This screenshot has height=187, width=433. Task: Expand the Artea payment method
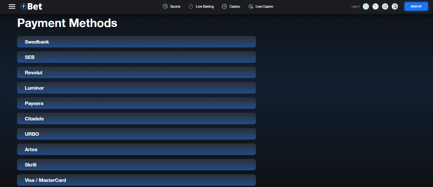136,149
